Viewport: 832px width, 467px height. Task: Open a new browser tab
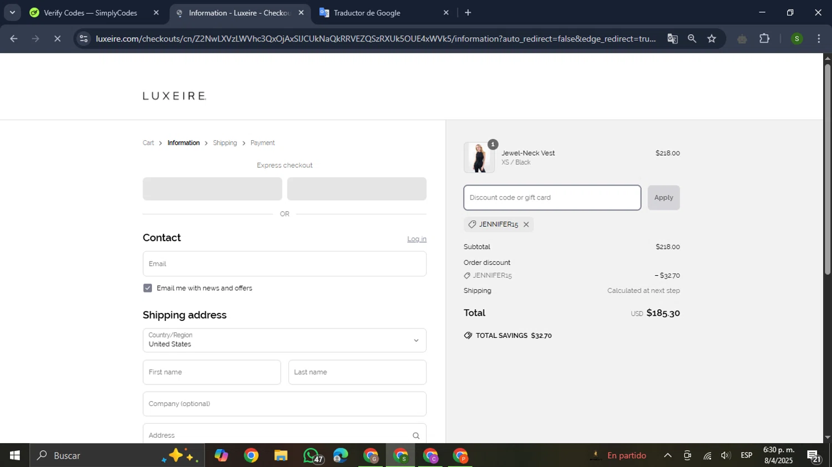(468, 13)
